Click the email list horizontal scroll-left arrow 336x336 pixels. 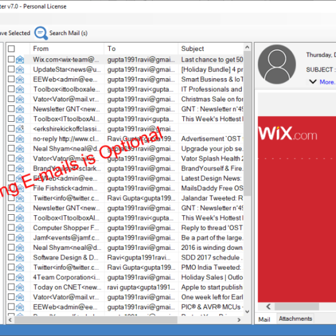tap(10, 320)
